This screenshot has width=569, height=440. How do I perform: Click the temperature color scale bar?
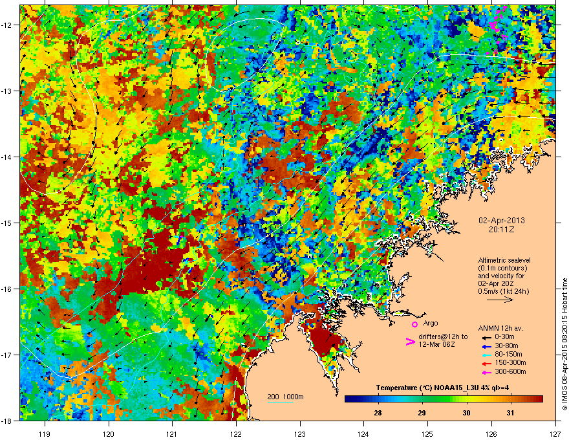coord(444,399)
